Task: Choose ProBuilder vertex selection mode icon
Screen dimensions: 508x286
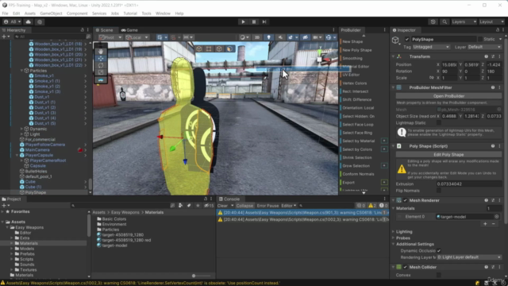Action: [x=209, y=48]
